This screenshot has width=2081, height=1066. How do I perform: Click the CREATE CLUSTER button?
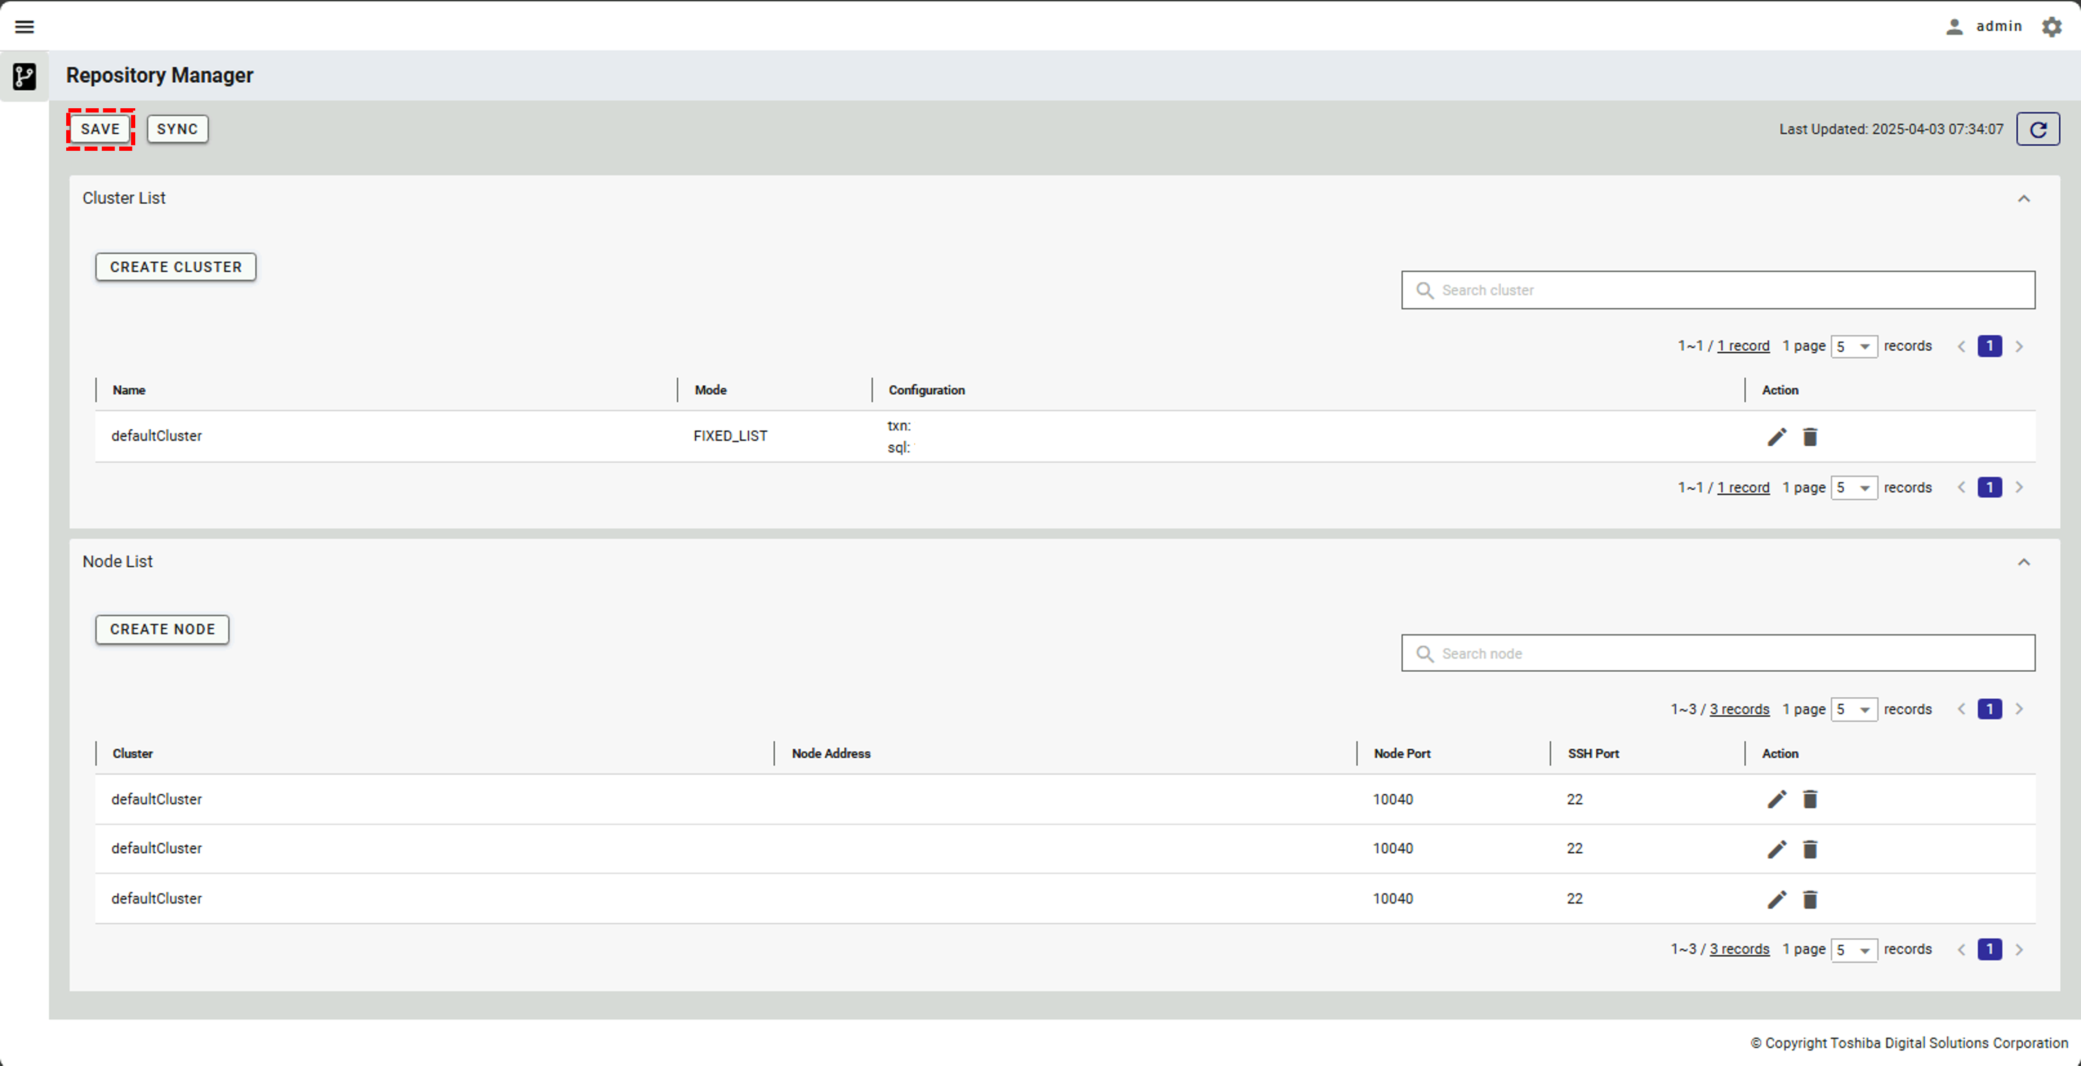tap(175, 267)
